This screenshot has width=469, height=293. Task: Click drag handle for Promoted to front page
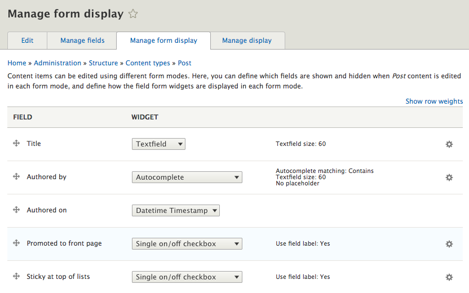point(16,243)
